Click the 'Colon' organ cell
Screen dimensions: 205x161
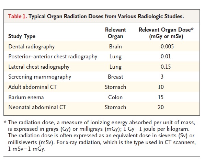[115, 97]
